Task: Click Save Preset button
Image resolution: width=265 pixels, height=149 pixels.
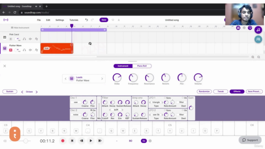Action: coord(254,91)
